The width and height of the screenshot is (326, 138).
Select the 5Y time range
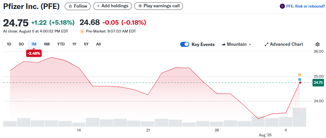(x=86, y=44)
